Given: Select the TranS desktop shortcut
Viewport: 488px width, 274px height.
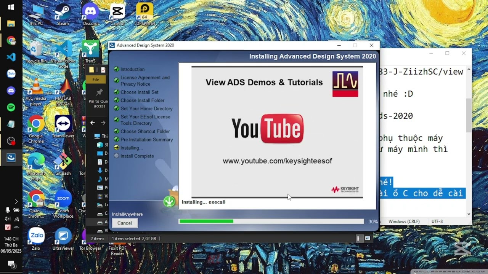Looking at the screenshot, I should 90,52.
